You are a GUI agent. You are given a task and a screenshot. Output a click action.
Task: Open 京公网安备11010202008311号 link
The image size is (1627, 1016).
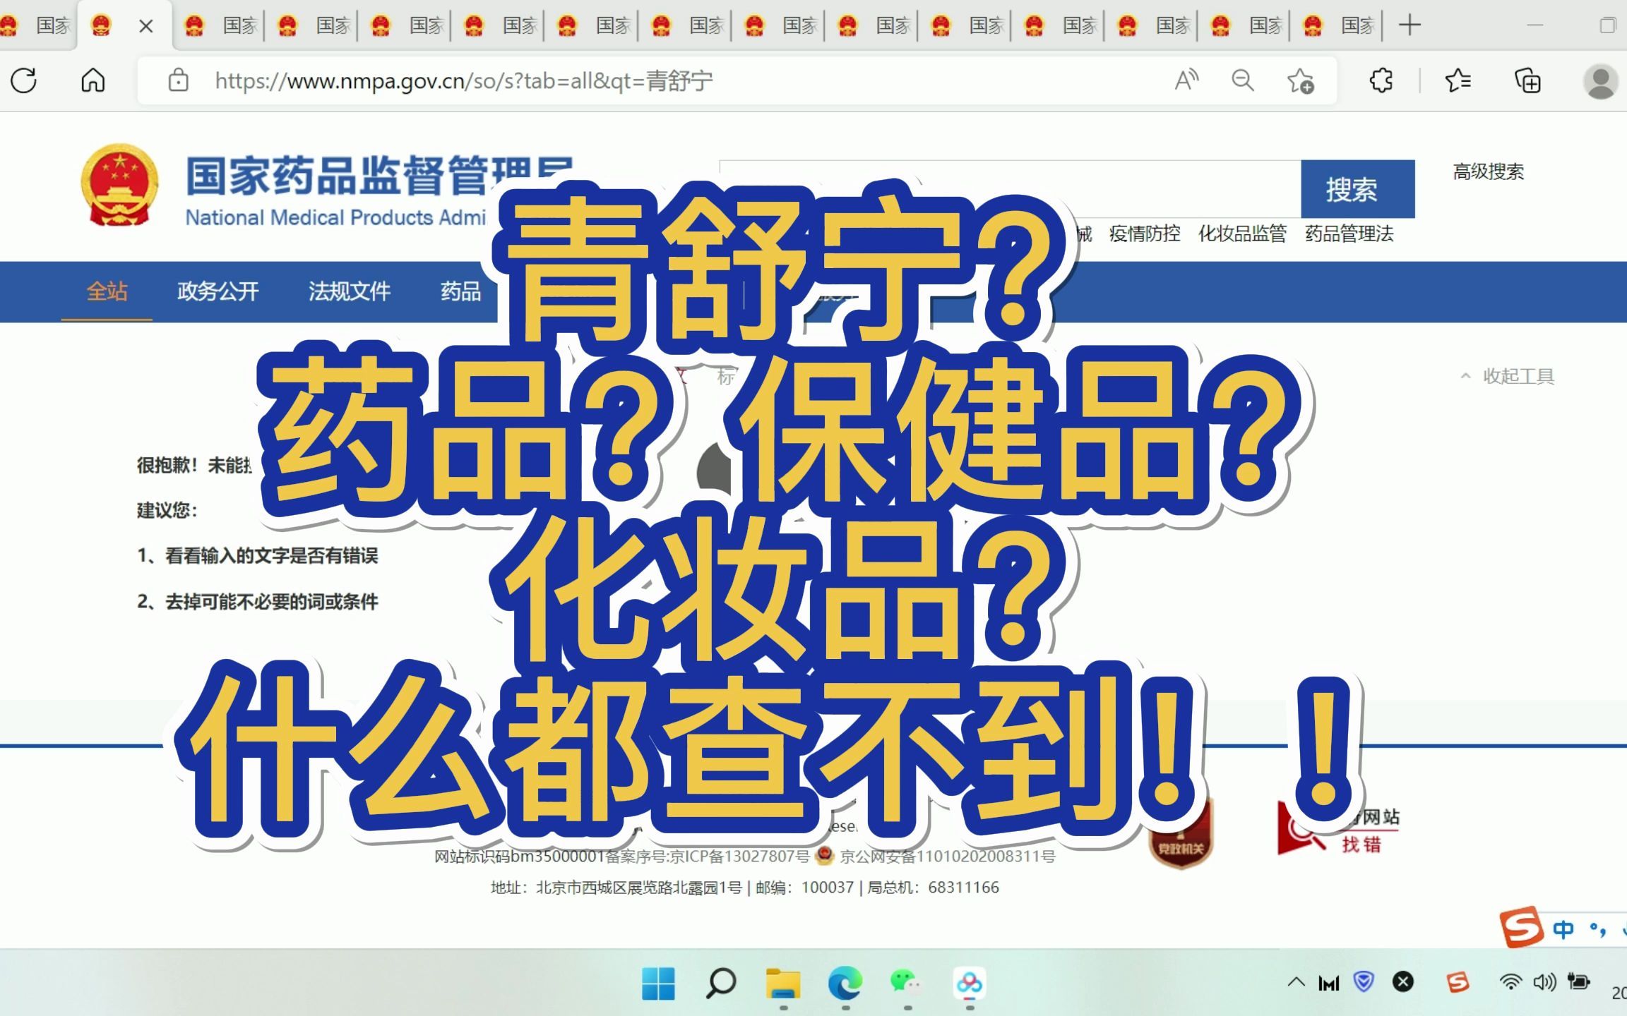[948, 856]
